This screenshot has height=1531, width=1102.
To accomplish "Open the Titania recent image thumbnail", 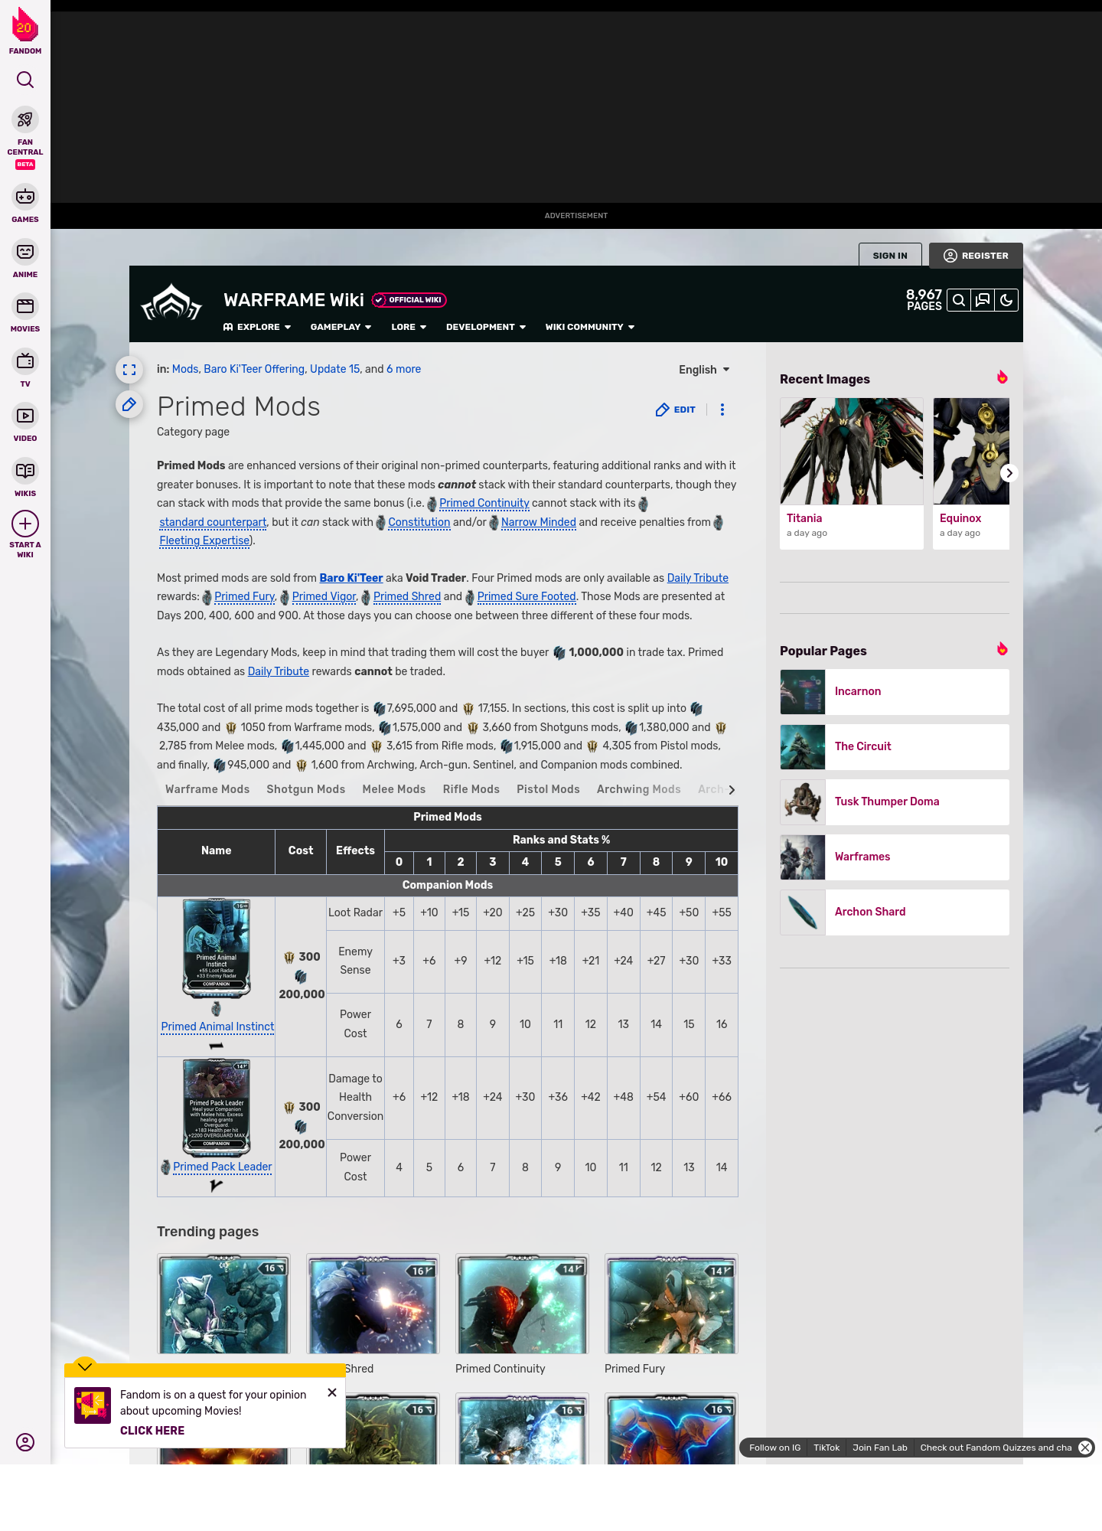I will coord(852,451).
